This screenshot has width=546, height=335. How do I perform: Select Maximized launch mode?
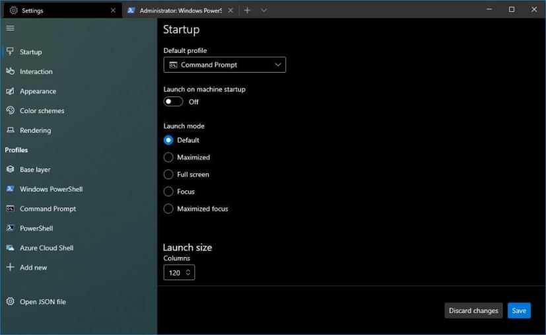[168, 157]
